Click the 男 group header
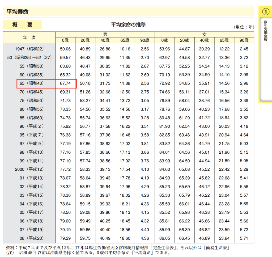Image resolution: width=272 pixels, height=257 pixels. [105, 35]
